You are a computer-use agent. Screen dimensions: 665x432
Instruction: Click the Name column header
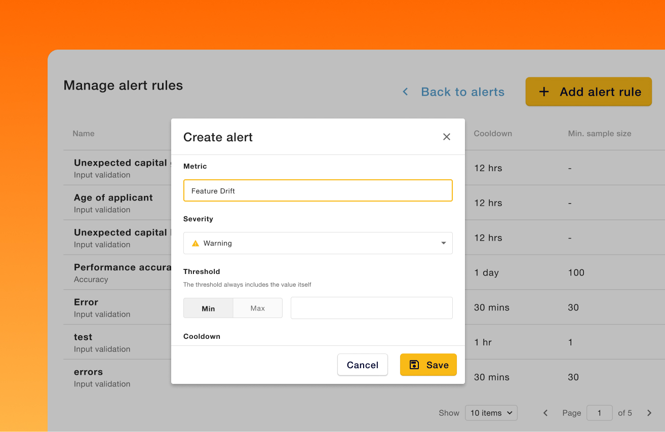click(84, 134)
